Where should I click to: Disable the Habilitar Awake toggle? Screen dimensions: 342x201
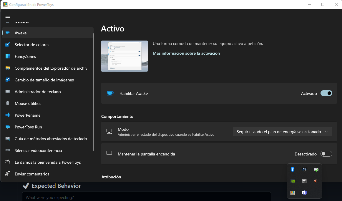[x=326, y=93]
